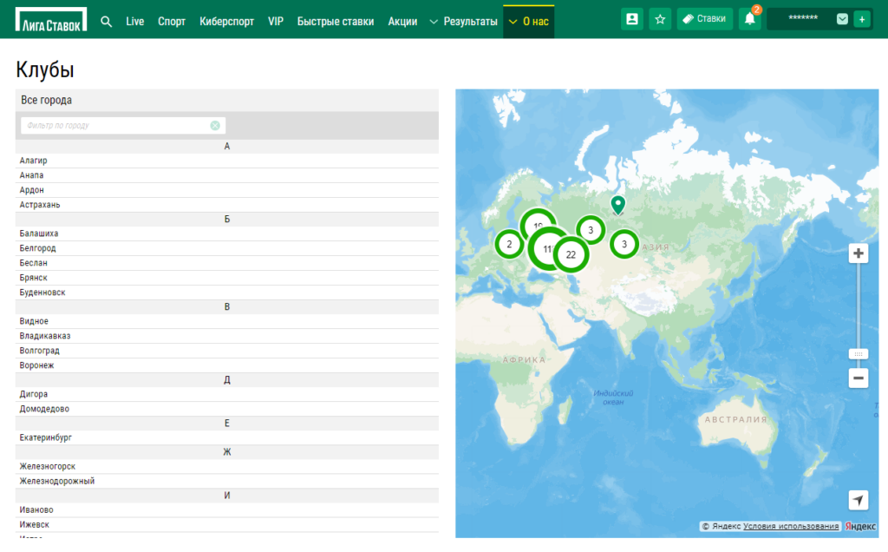Click the green plus deposit button
This screenshot has height=552, width=888.
point(862,19)
